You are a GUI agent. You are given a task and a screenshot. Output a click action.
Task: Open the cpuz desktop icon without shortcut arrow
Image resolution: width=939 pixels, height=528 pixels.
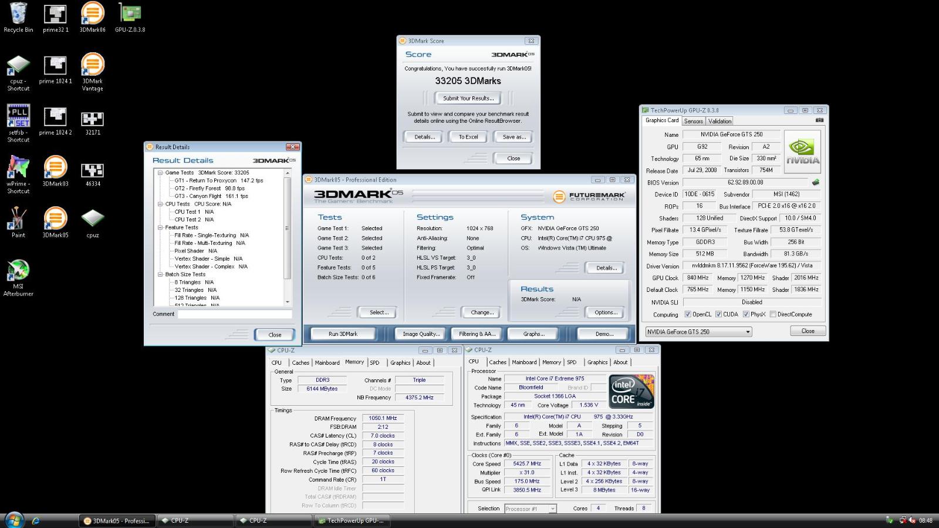pyautogui.click(x=92, y=223)
